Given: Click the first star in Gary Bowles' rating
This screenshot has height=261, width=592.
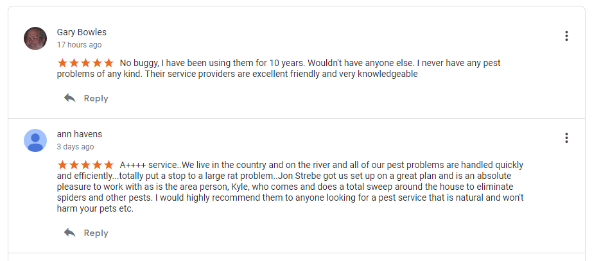Looking at the screenshot, I should tap(62, 63).
